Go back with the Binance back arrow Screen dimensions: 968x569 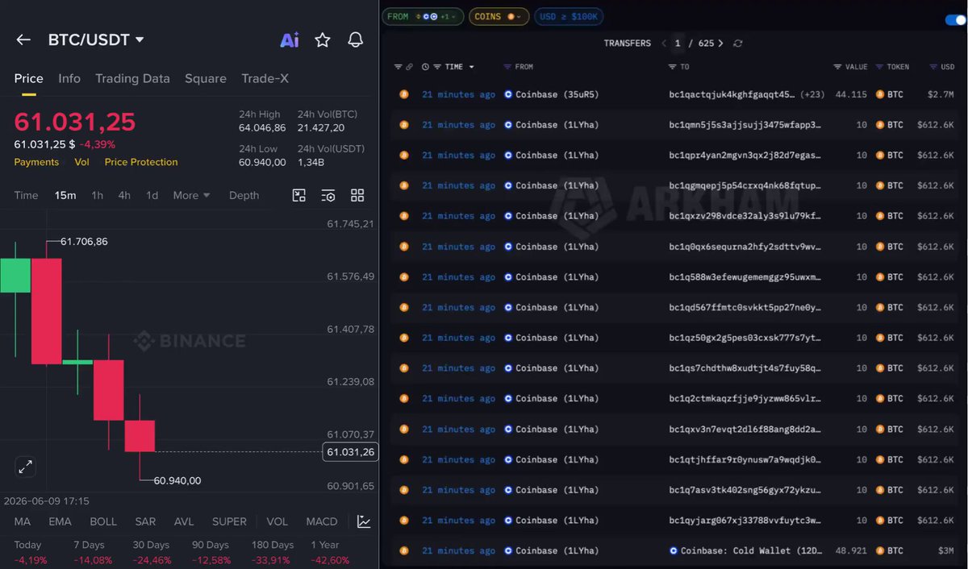click(x=23, y=39)
